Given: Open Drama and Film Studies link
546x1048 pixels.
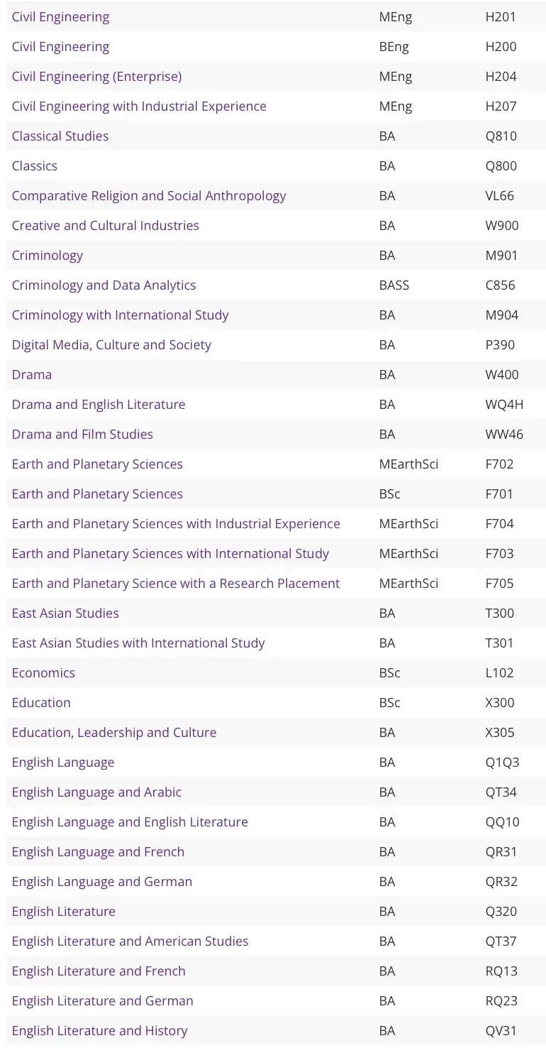Looking at the screenshot, I should coord(82,435).
